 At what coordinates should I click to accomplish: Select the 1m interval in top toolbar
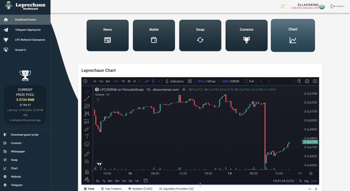click(101, 81)
